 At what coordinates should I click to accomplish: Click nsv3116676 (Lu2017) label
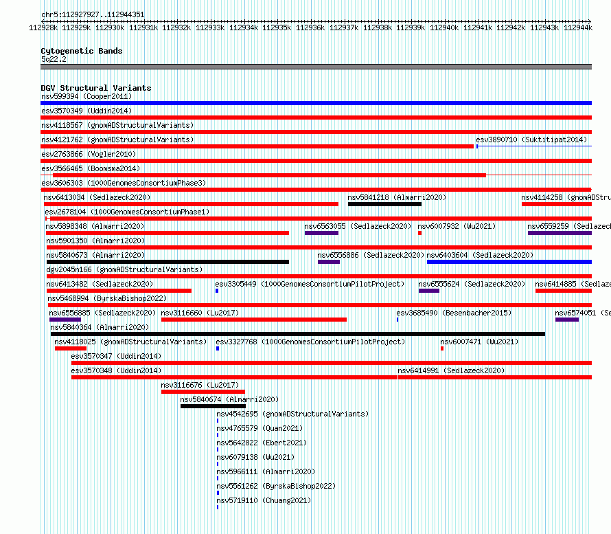click(x=200, y=385)
